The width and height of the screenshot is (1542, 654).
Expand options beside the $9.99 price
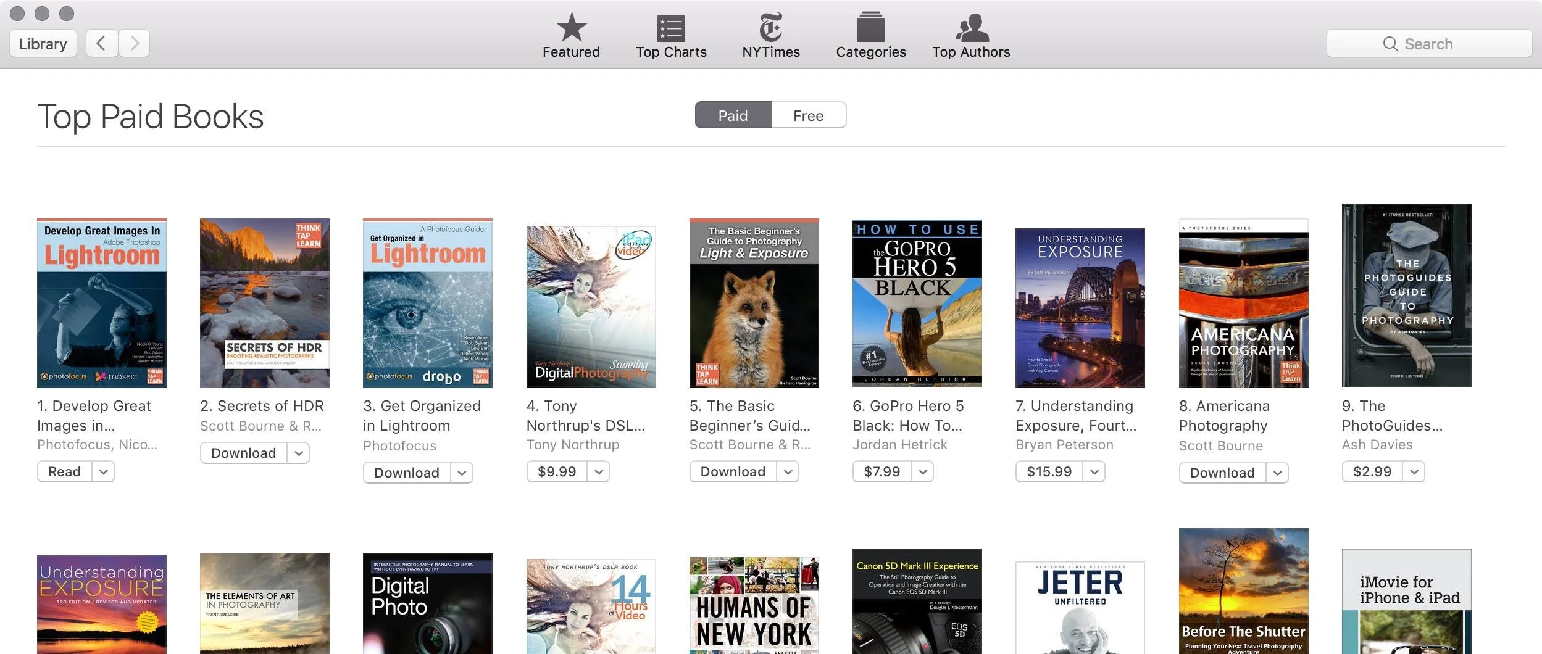599,472
